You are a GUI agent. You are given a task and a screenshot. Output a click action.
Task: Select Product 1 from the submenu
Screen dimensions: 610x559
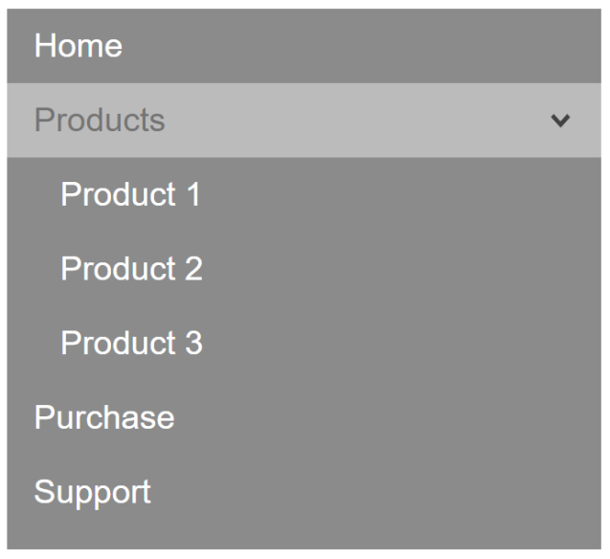[x=304, y=194]
